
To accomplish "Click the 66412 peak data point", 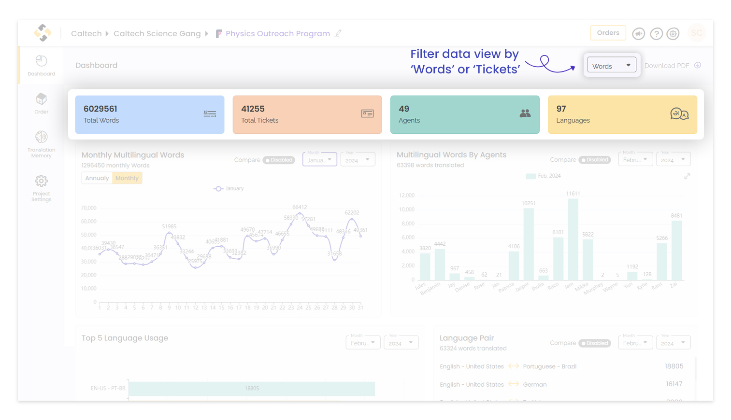I will coord(300,213).
